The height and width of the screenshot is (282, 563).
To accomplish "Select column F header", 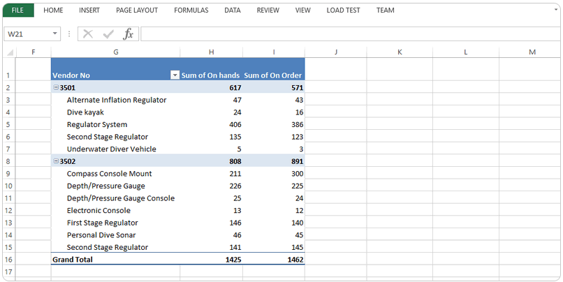I will 34,52.
